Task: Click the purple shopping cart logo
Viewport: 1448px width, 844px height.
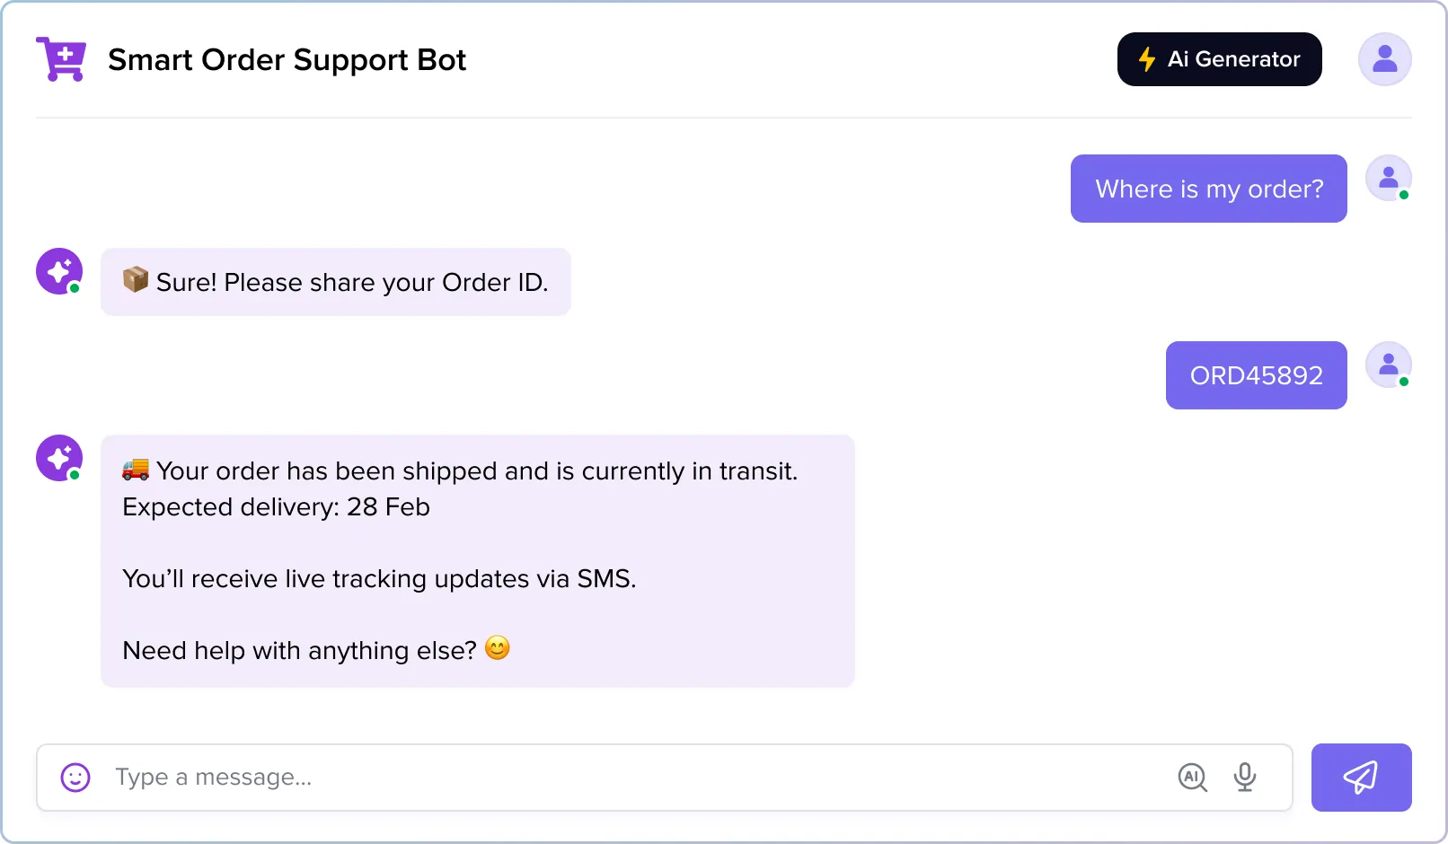Action: pyautogui.click(x=61, y=59)
